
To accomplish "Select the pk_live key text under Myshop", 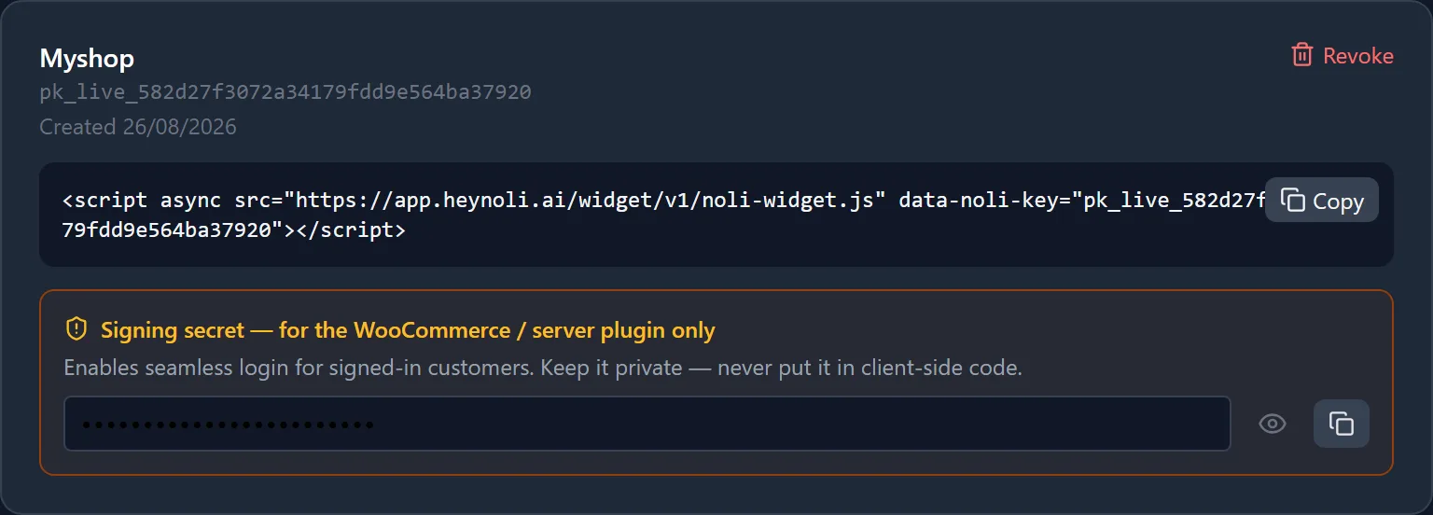I will [285, 92].
